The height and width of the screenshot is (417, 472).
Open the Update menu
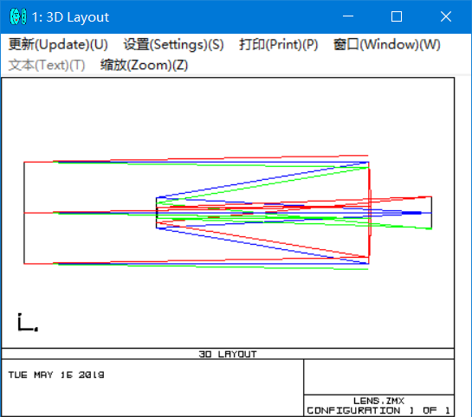[58, 44]
